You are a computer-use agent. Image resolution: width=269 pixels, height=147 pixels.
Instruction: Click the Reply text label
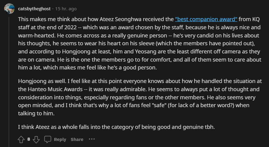click(60, 139)
